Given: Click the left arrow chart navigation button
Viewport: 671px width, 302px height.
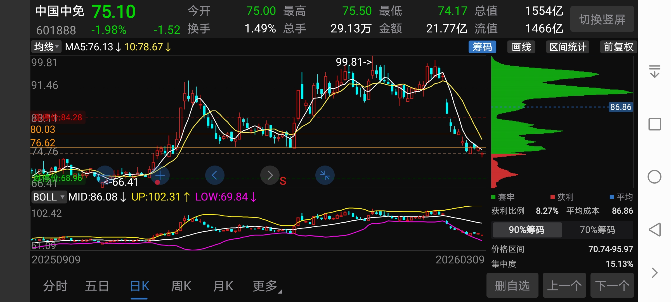Looking at the screenshot, I should tap(215, 175).
